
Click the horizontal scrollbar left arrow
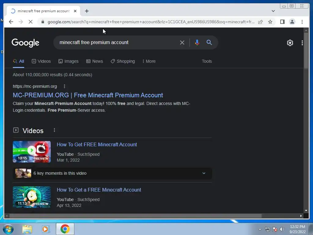click(x=7, y=216)
